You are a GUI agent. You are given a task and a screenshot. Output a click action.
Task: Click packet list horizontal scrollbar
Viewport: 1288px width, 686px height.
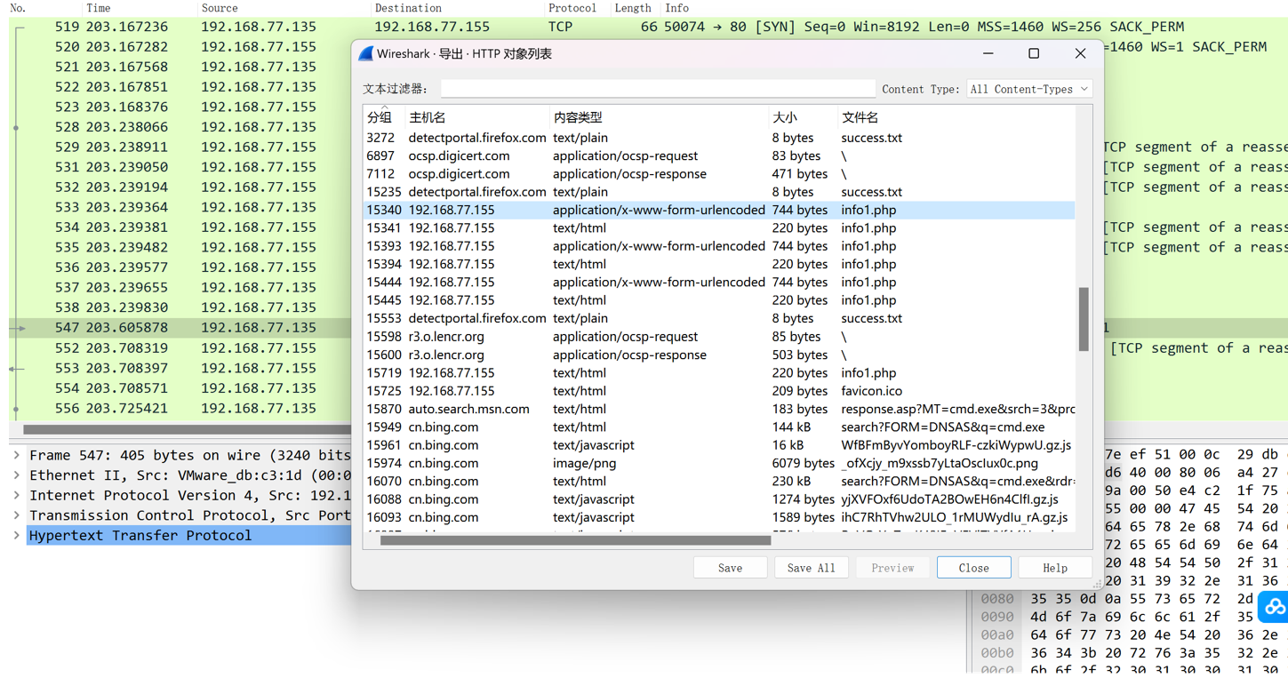pyautogui.click(x=187, y=429)
